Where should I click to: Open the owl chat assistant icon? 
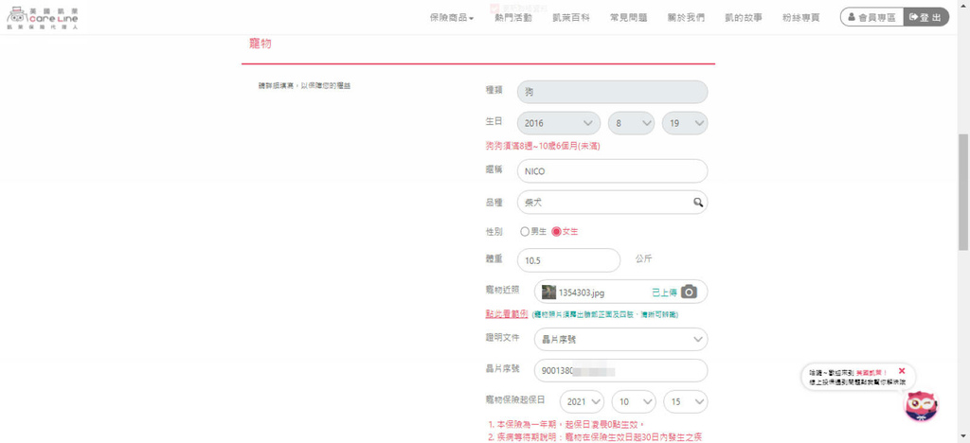(921, 406)
